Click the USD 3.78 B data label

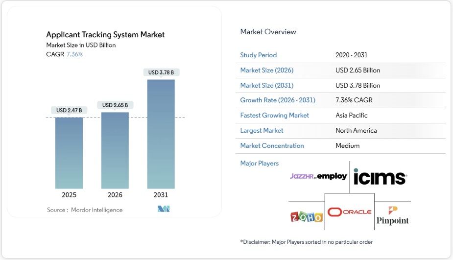coord(161,72)
